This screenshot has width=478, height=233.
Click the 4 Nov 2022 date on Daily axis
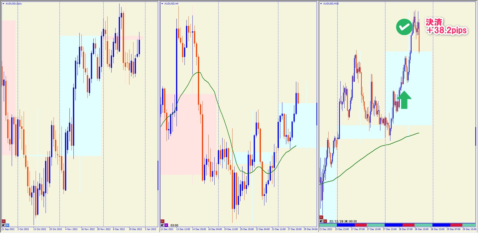[x=71, y=229]
